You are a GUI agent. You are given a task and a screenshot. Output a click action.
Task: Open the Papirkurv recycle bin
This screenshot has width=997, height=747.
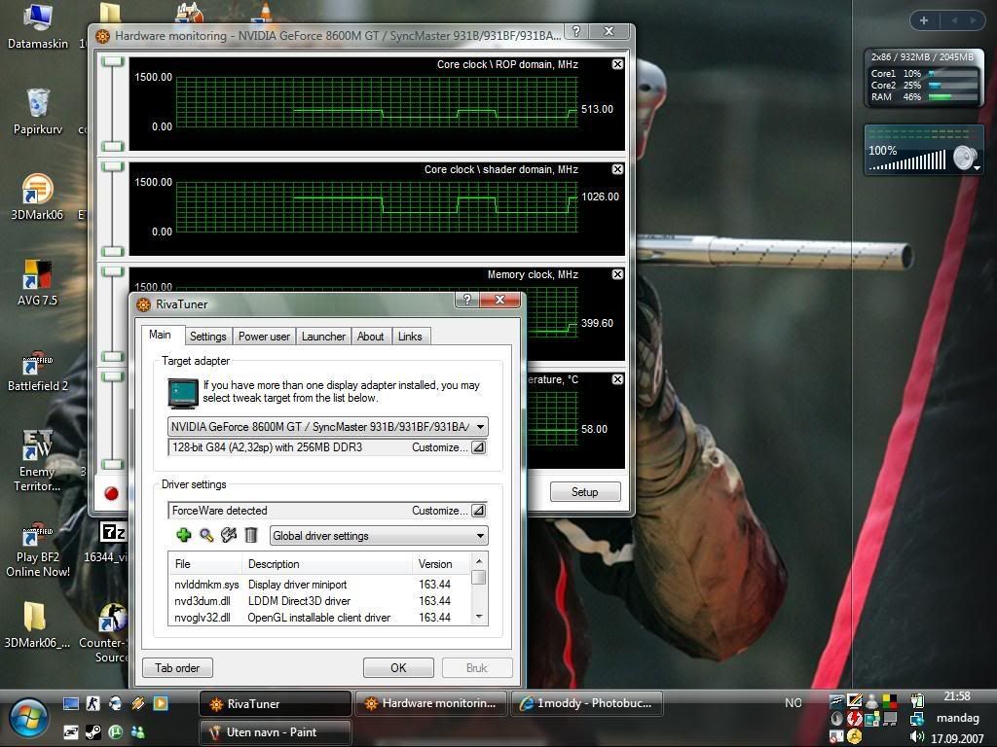pos(38,112)
